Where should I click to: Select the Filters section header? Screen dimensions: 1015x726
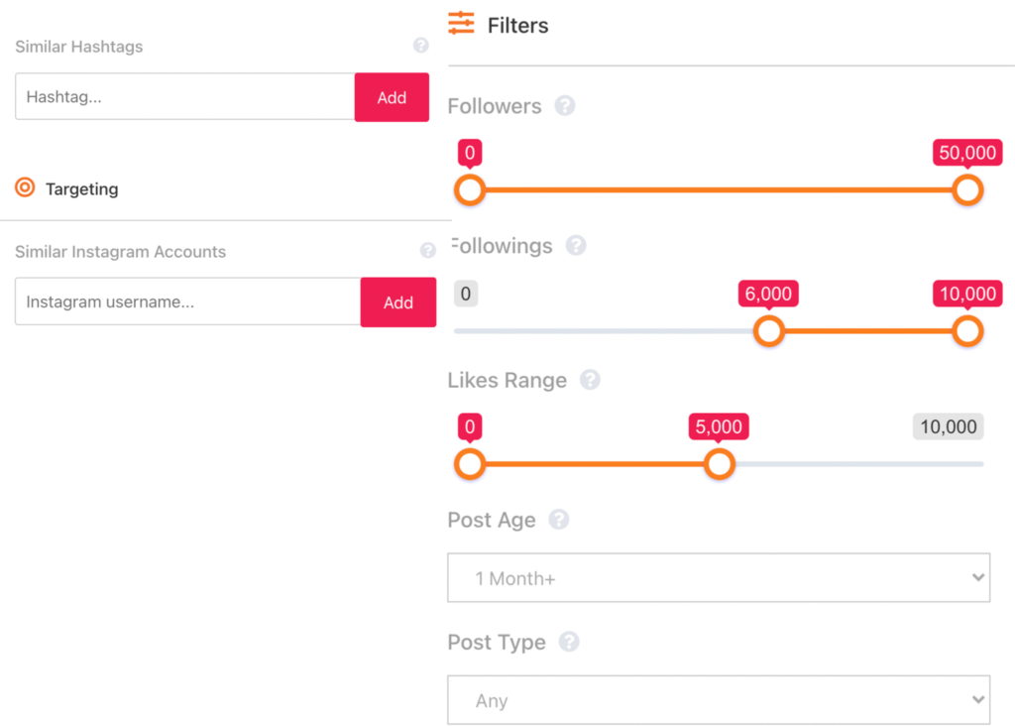pos(517,25)
